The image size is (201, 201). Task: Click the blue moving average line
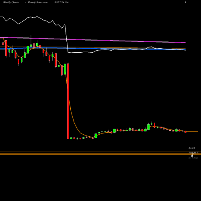pyautogui.click(x=93, y=49)
